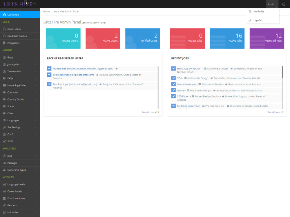This screenshot has height=217, width=290.
Task: Click the Genders icon in sidebar
Action: [4, 205]
